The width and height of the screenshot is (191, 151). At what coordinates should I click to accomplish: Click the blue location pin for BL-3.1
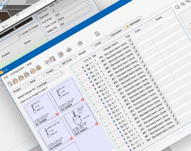click(x=101, y=100)
